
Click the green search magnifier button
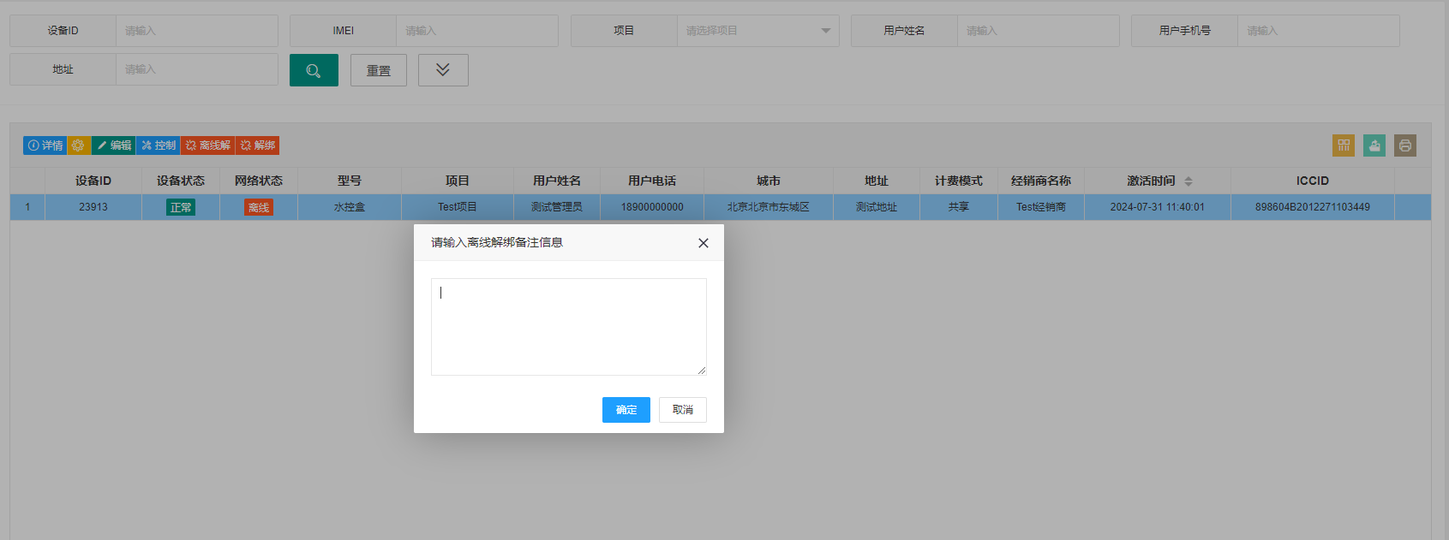314,70
